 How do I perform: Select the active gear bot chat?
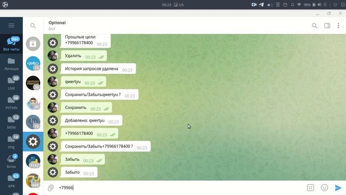click(x=33, y=141)
